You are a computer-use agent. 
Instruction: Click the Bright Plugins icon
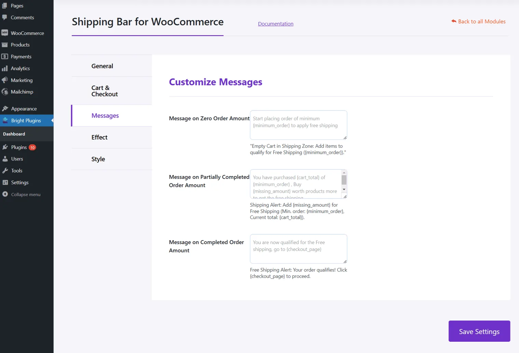(5, 120)
